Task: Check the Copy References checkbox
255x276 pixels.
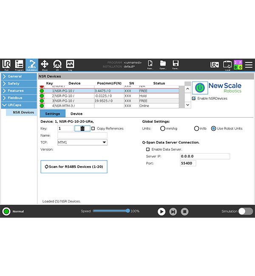Action: coord(93,129)
